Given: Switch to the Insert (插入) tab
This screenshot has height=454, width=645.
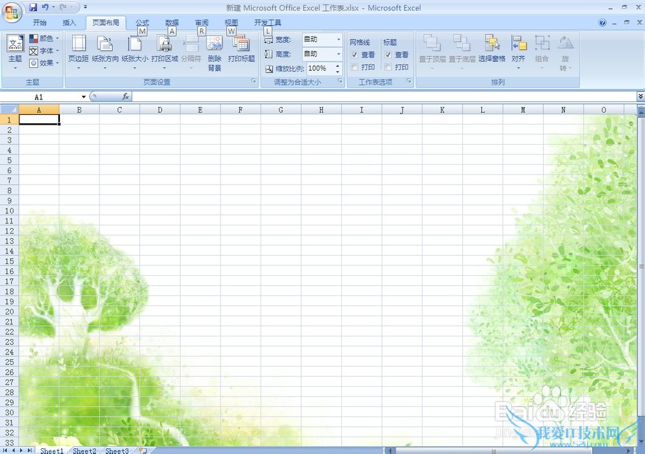Looking at the screenshot, I should click(69, 23).
